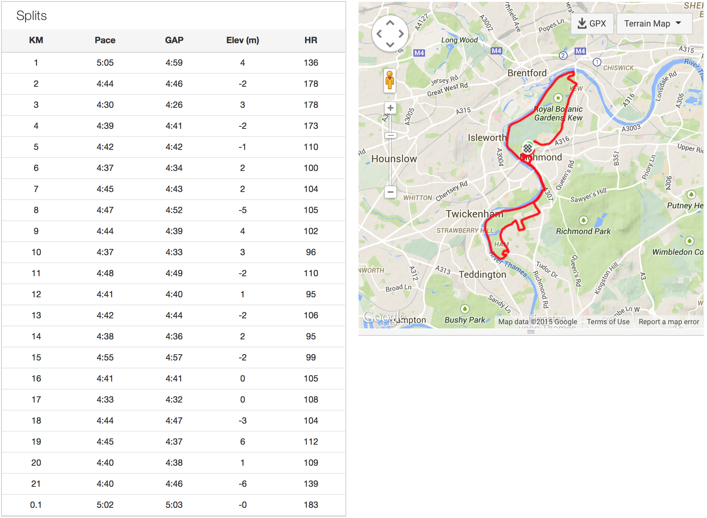Viewport: 707px width, 518px height.
Task: Pan the map left with arrow
Action: click(379, 34)
